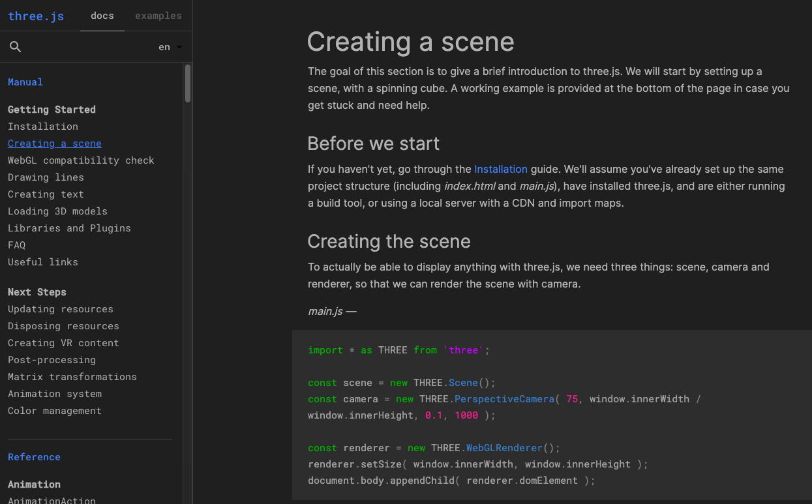This screenshot has width=812, height=504.
Task: Open the Loading 3D models guide
Action: [57, 211]
